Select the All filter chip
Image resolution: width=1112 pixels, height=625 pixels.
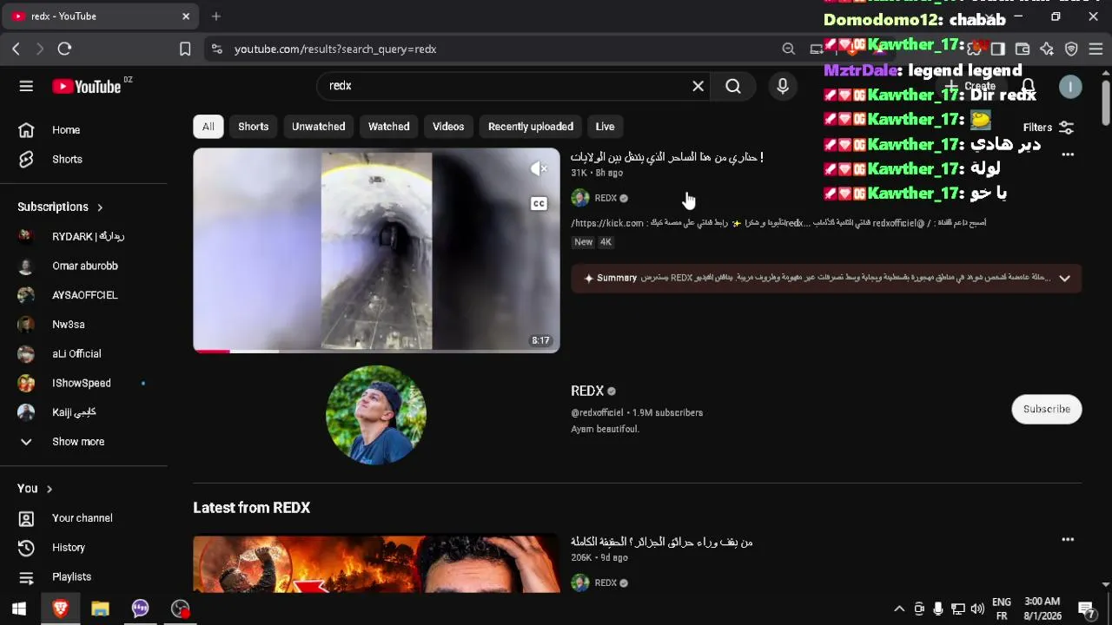tap(208, 127)
